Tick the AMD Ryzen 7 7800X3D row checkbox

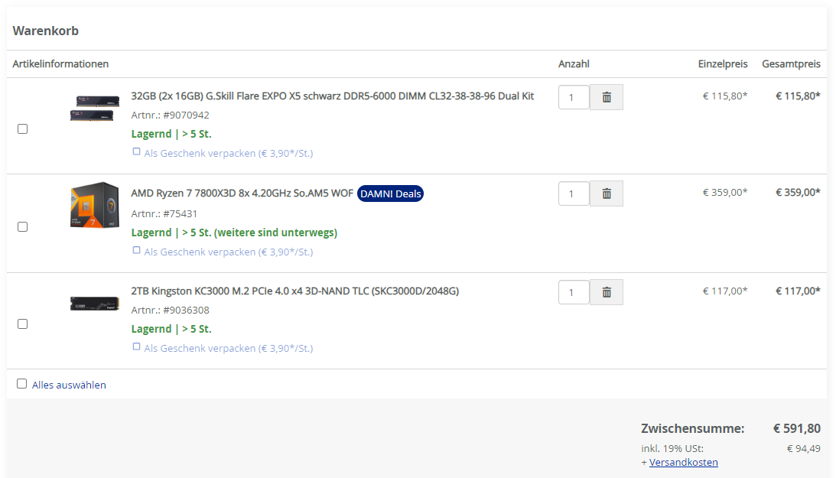22,227
